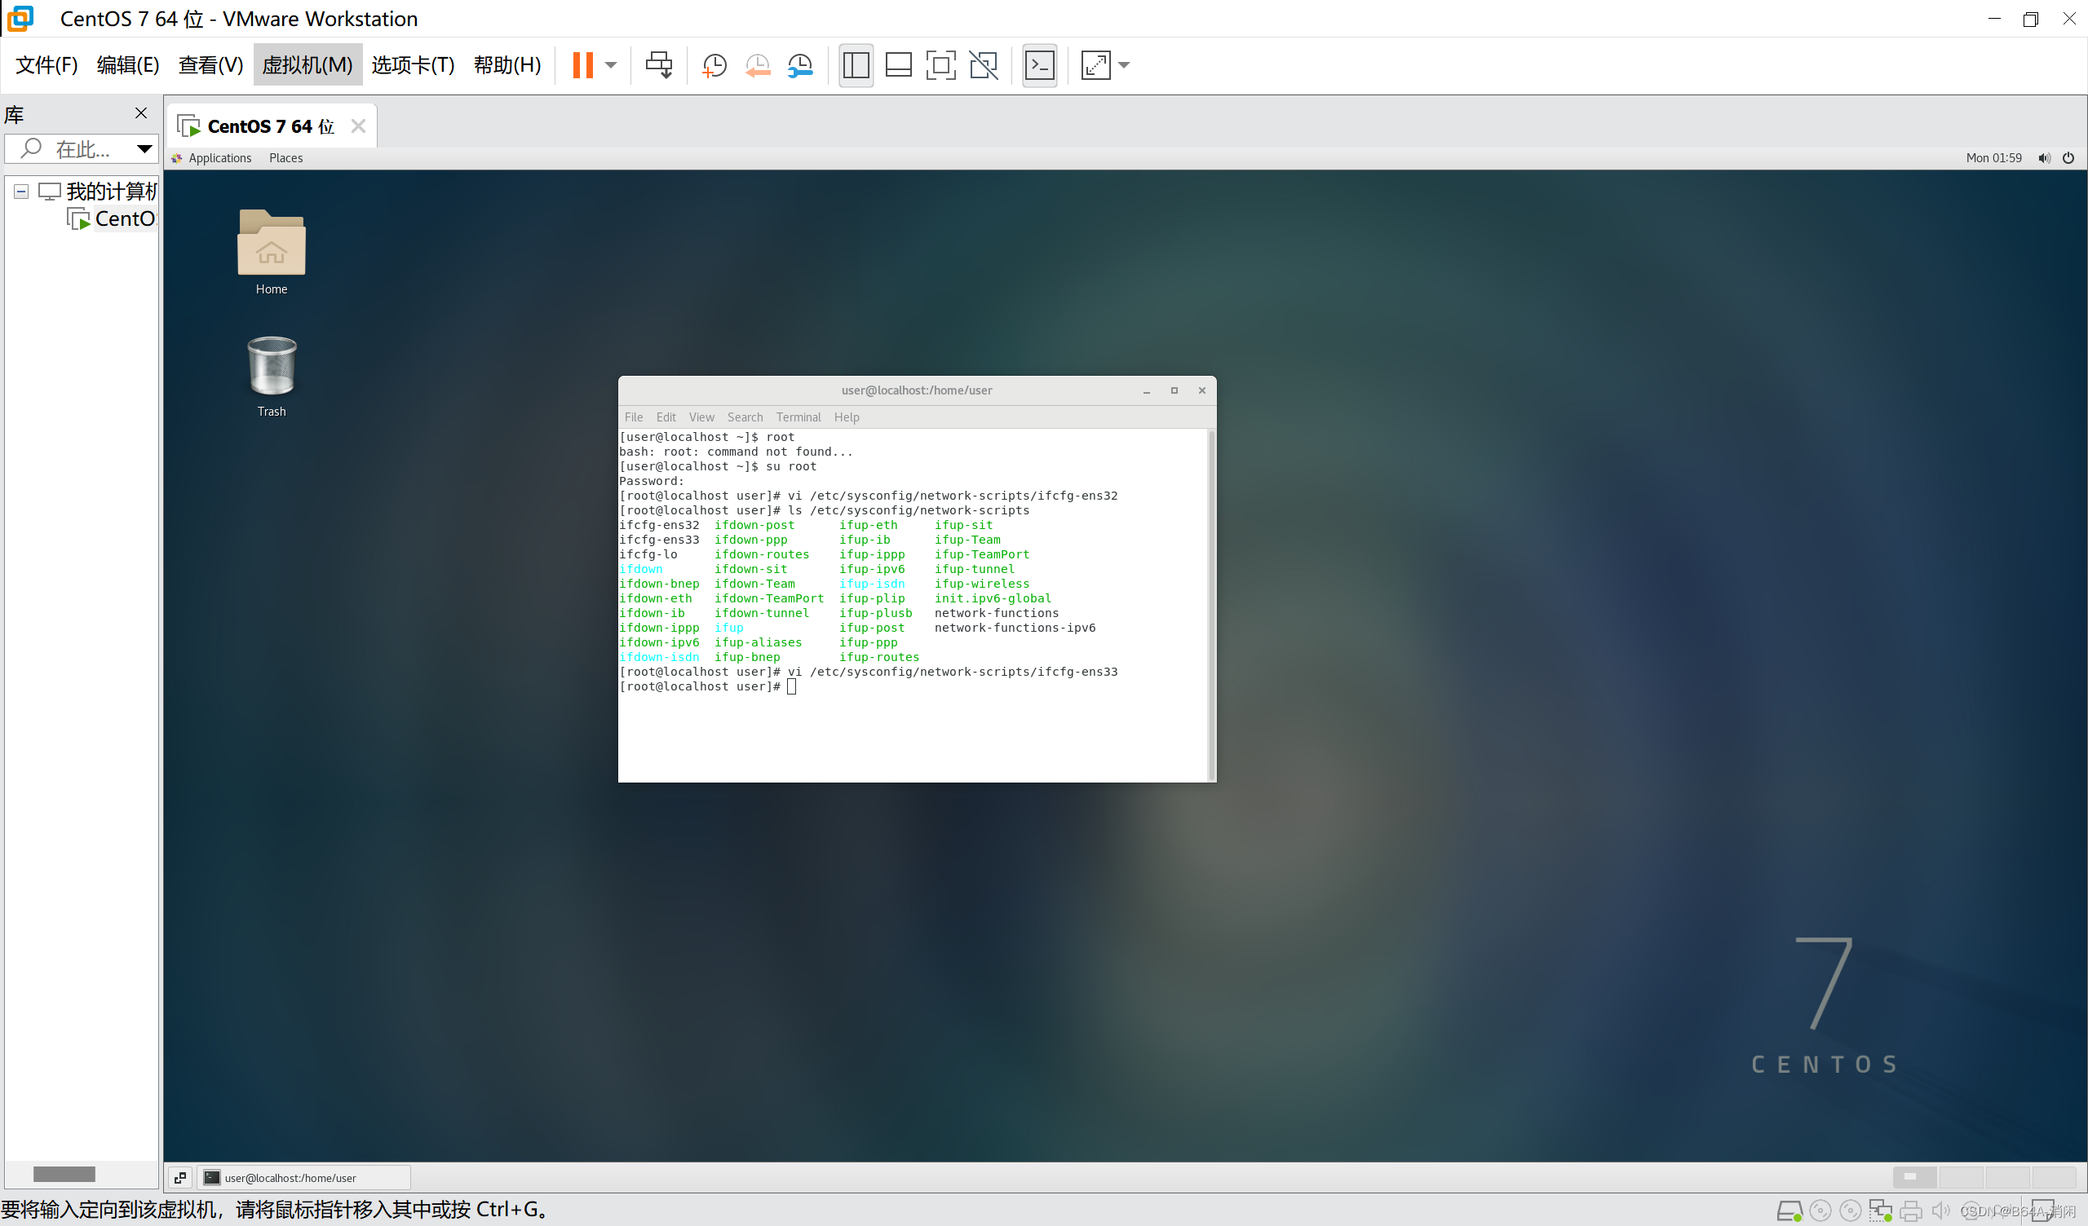Click the sound card status icon
2088x1226 pixels.
pyautogui.click(x=1940, y=1211)
